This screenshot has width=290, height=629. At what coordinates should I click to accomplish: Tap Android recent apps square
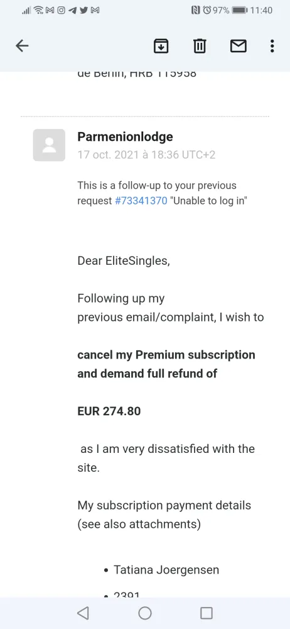(x=207, y=613)
